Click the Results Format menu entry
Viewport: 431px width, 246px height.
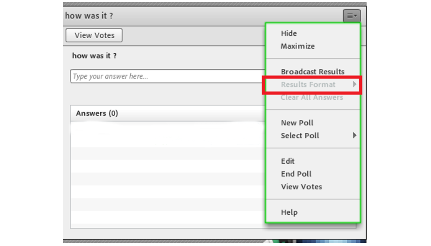(308, 84)
